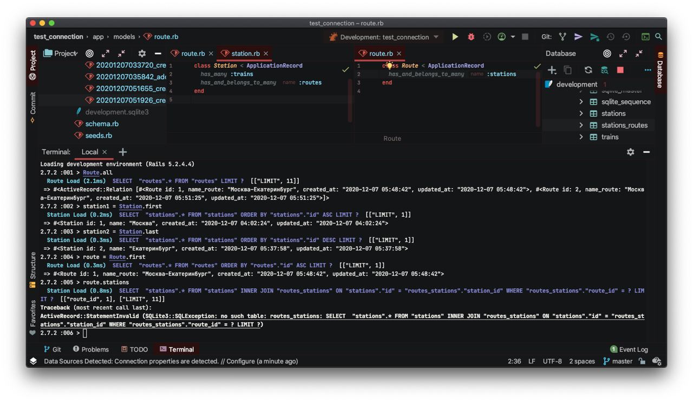
Task: Run the Development: test_connection configuration
Action: tap(455, 37)
